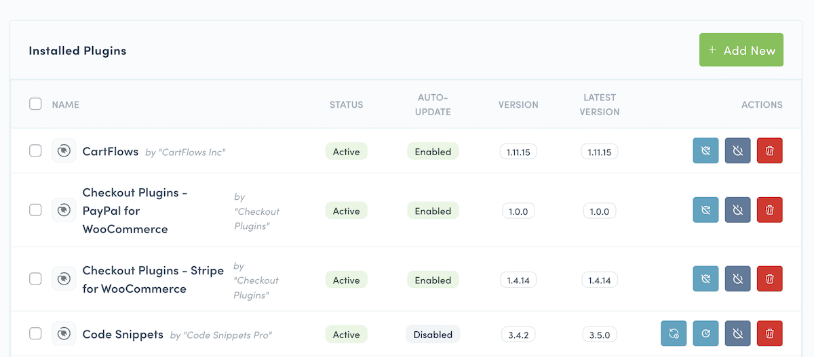Deactivate CartFlows plugin power icon
The height and width of the screenshot is (357, 814).
click(x=737, y=151)
